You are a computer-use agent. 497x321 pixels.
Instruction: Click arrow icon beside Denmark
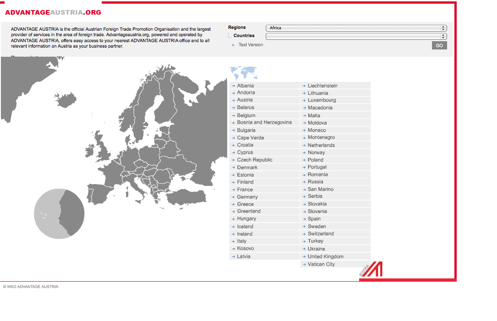233,168
